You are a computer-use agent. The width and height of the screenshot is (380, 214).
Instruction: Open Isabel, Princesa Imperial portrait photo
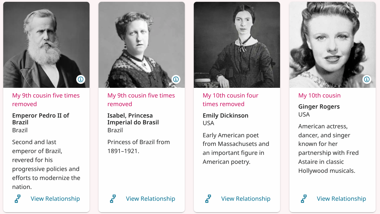pyautogui.click(x=142, y=43)
